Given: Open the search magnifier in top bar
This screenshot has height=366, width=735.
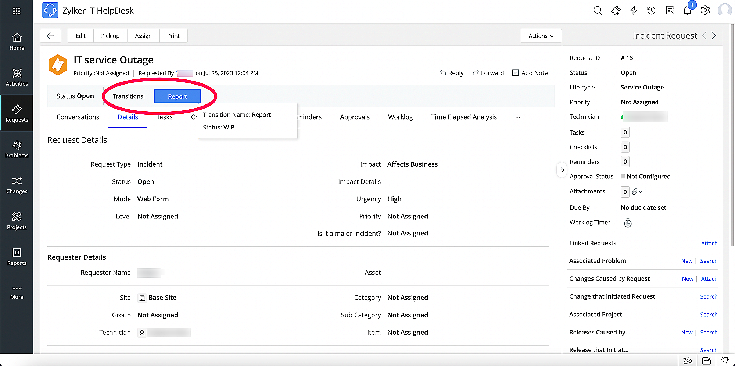Looking at the screenshot, I should click(598, 10).
